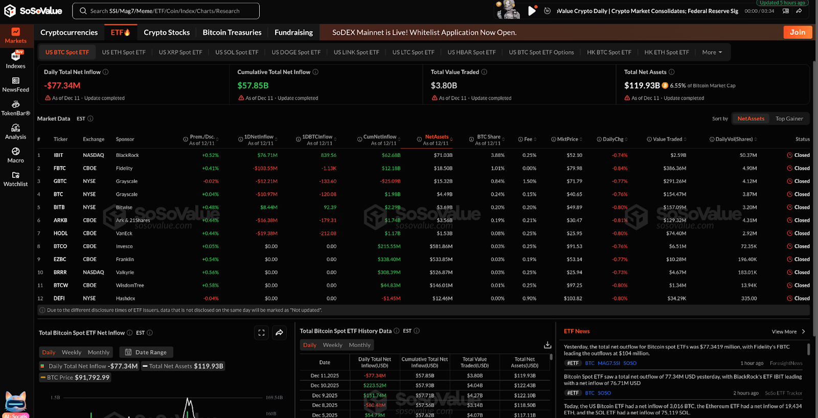
Task: Go to Macro in left sidebar
Action: point(15,155)
